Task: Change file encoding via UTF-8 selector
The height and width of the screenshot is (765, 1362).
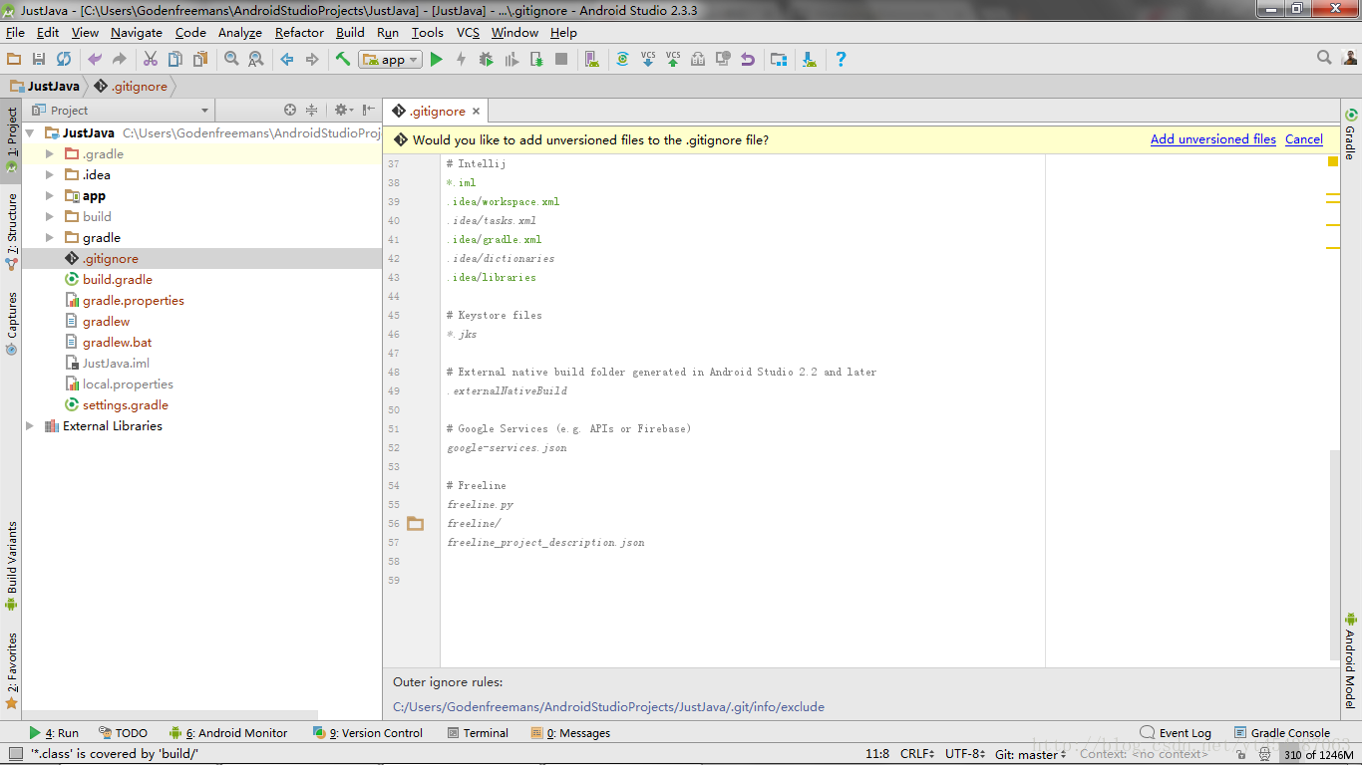Action: point(966,754)
